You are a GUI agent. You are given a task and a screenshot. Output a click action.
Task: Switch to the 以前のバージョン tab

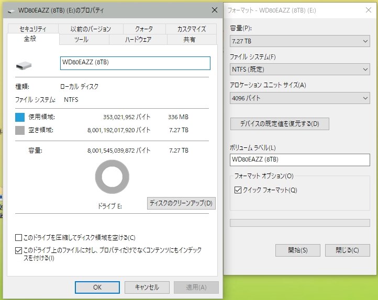point(91,29)
